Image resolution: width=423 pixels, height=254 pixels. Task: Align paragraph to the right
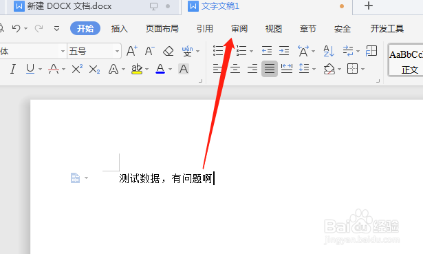(x=252, y=69)
